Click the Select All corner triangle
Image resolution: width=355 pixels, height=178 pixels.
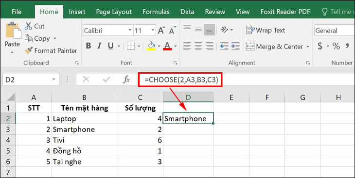[10, 97]
